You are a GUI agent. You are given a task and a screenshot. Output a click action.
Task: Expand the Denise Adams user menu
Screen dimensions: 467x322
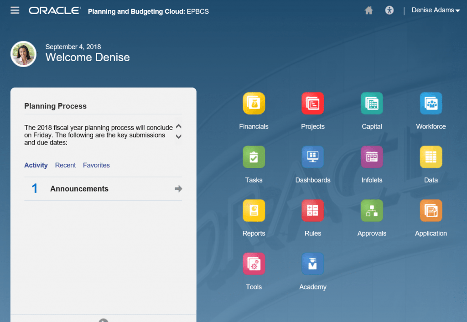point(436,10)
